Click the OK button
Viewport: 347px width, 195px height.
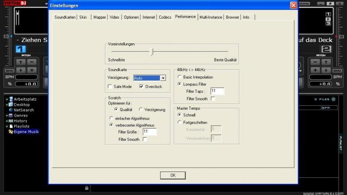(173, 175)
